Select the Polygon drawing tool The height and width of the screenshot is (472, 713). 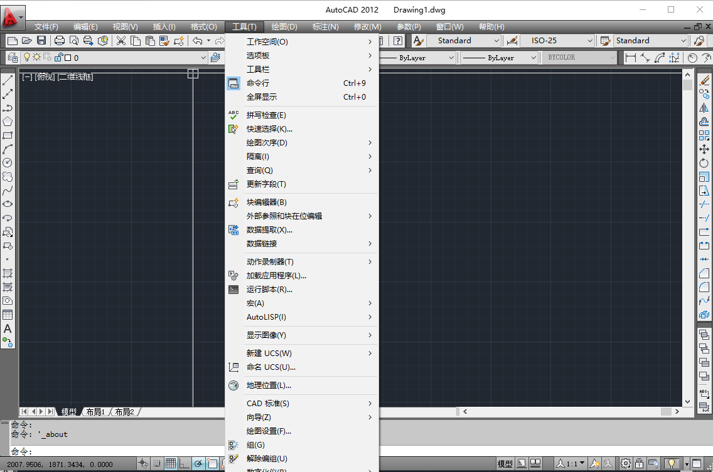(8, 120)
